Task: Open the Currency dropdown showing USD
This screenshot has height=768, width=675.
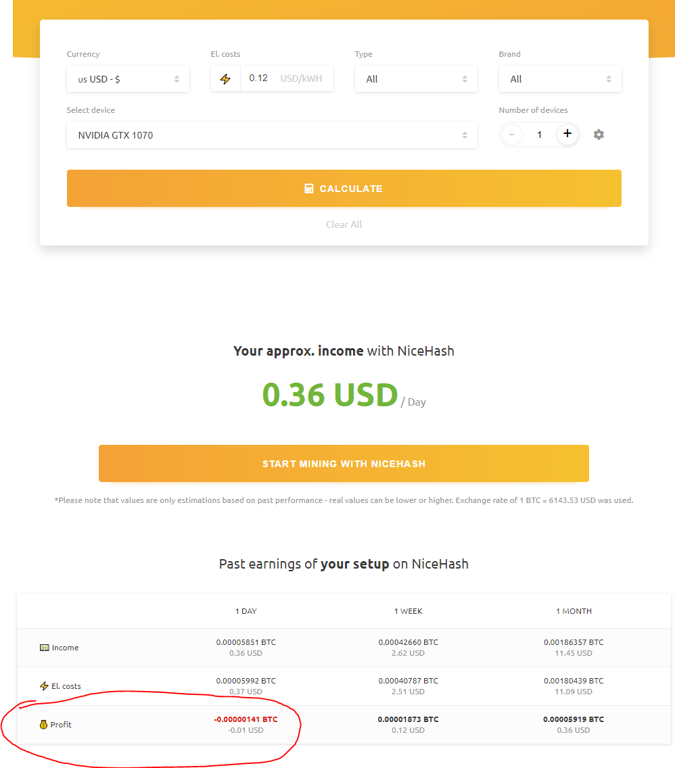Action: point(128,79)
